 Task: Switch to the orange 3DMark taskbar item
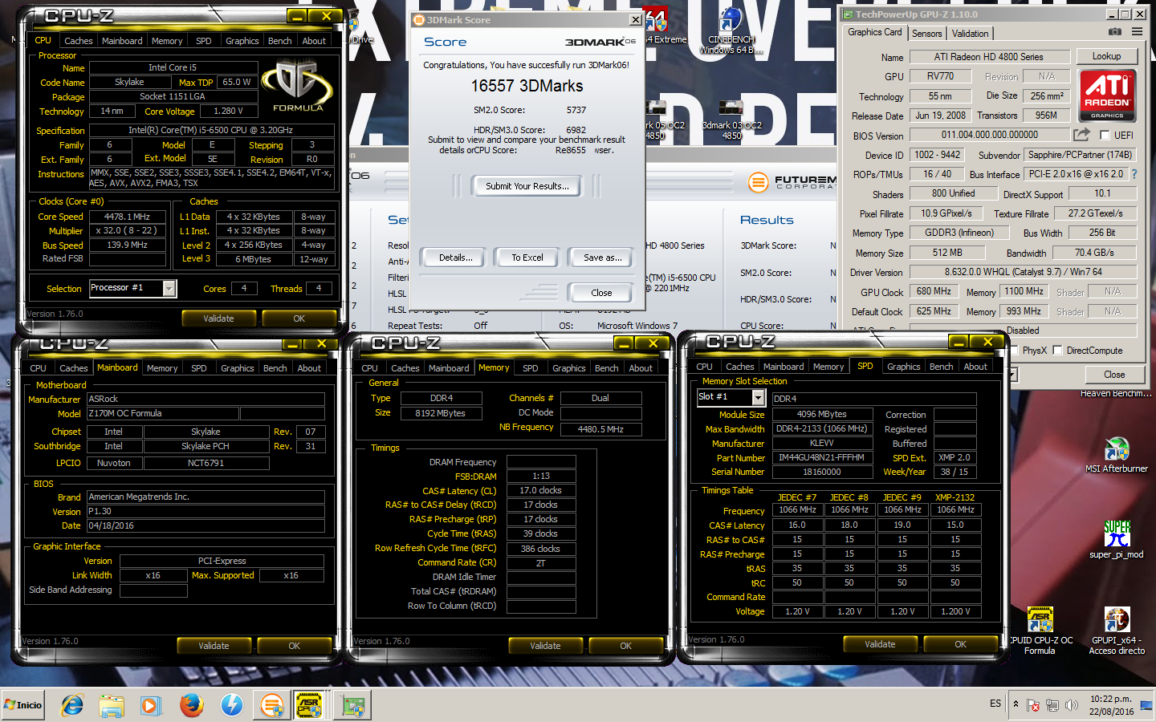[x=272, y=705]
